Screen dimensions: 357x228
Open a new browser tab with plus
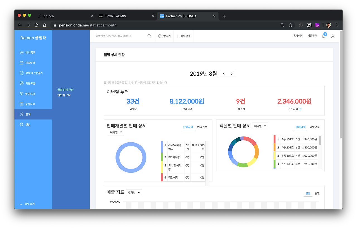click(x=224, y=16)
